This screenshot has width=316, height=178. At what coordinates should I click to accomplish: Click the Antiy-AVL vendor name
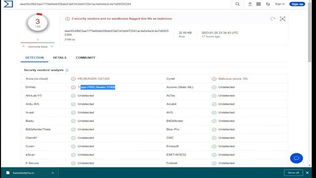tap(33, 104)
